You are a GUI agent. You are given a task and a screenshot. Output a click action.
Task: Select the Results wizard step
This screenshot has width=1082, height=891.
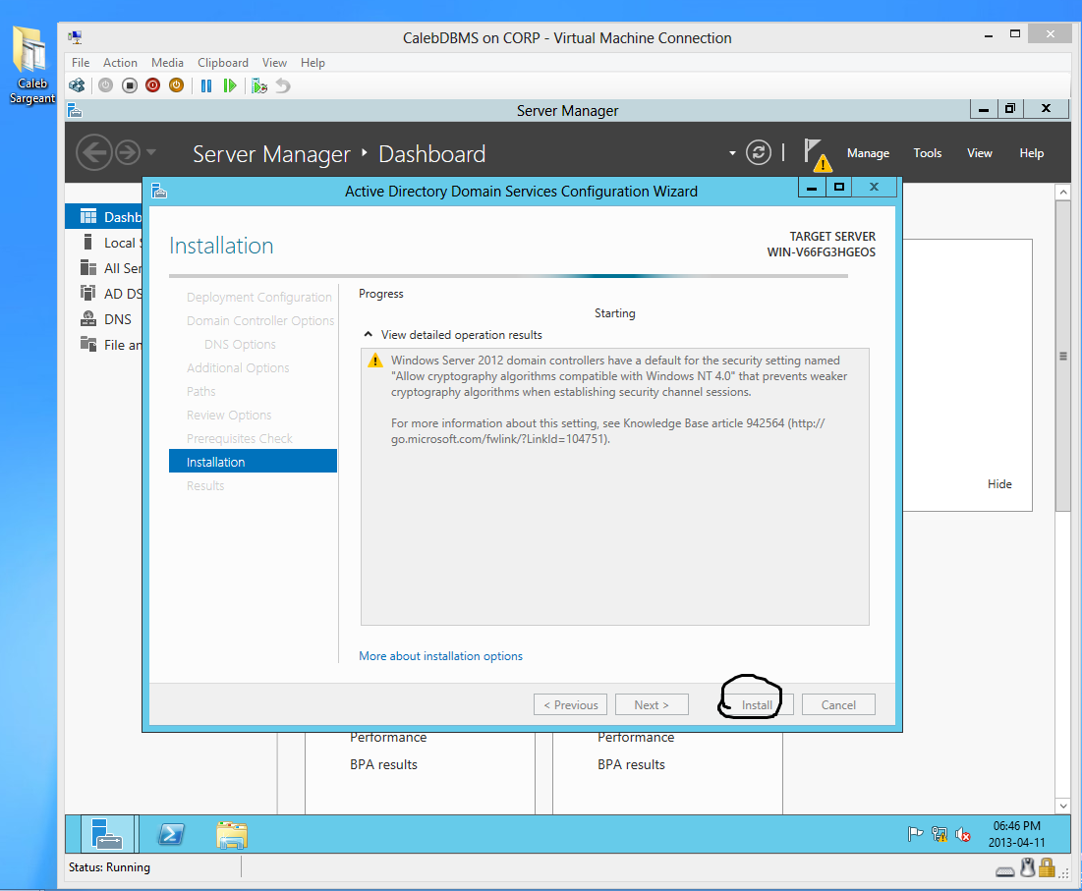(205, 485)
